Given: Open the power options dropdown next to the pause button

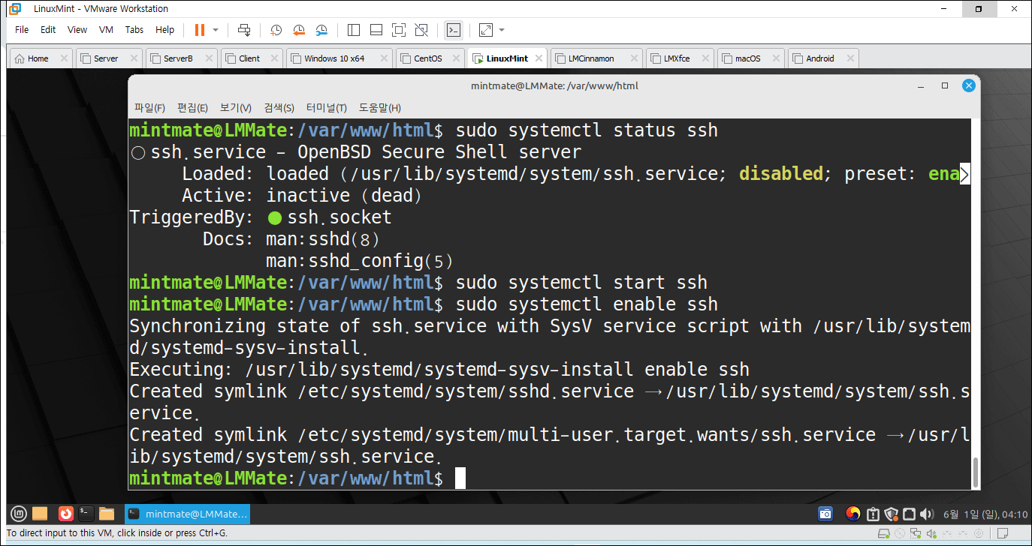Looking at the screenshot, I should 216,30.
